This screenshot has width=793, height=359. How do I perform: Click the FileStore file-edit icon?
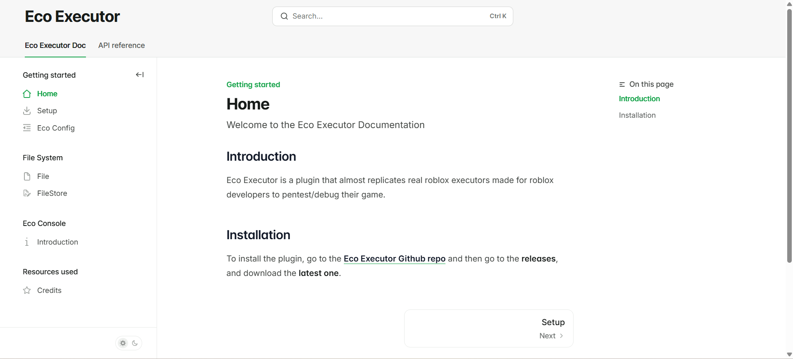click(27, 193)
